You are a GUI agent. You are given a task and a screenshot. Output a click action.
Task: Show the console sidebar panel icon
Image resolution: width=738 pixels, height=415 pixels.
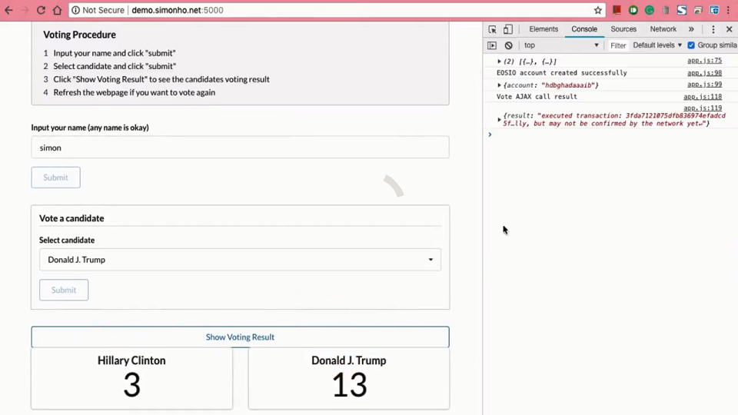click(x=492, y=45)
